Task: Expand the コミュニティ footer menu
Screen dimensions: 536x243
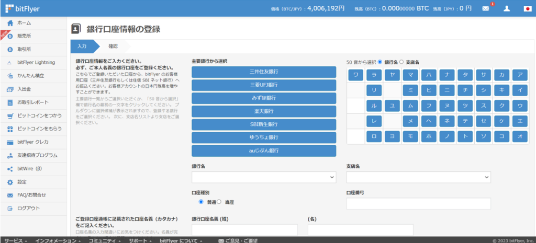Action: (104, 240)
